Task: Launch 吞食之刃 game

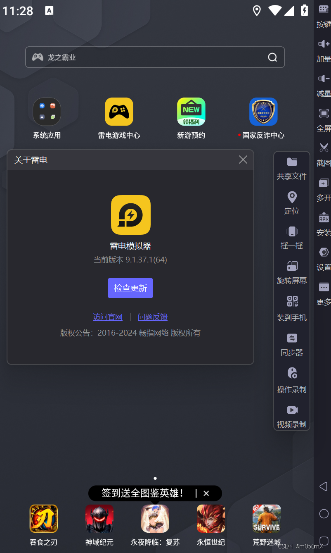Action: (43, 519)
